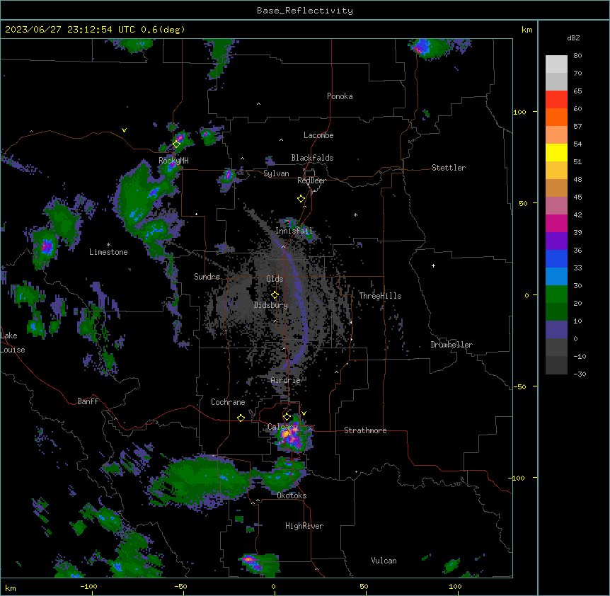Click the Okotoks label
The image size is (610, 596).
[x=292, y=495]
